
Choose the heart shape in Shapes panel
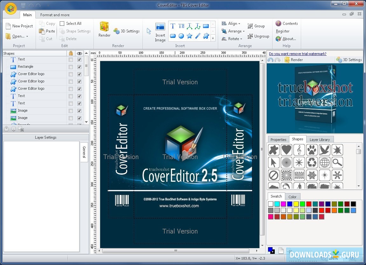tap(286, 150)
